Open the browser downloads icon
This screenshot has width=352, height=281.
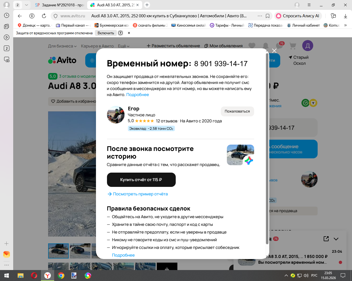point(345,16)
